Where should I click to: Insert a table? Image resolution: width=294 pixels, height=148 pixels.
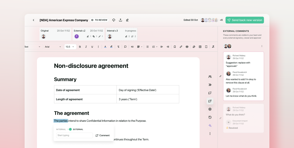[x=200, y=47]
